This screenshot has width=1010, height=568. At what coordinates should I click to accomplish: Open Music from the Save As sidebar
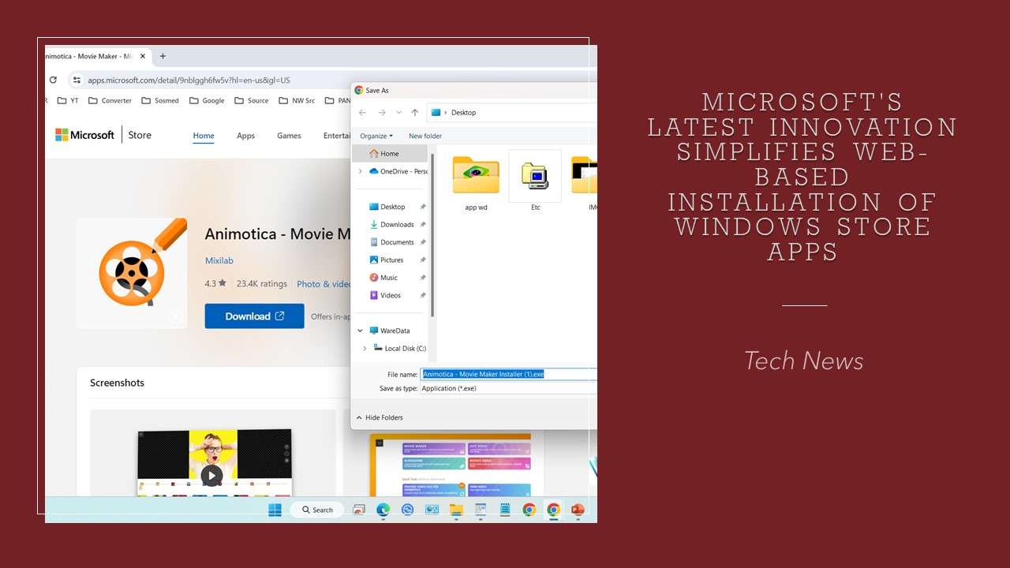point(389,277)
